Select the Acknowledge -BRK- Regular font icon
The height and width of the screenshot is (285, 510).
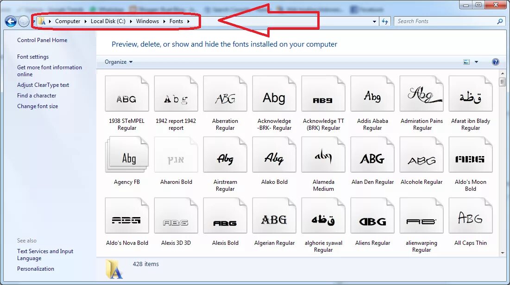(x=274, y=93)
